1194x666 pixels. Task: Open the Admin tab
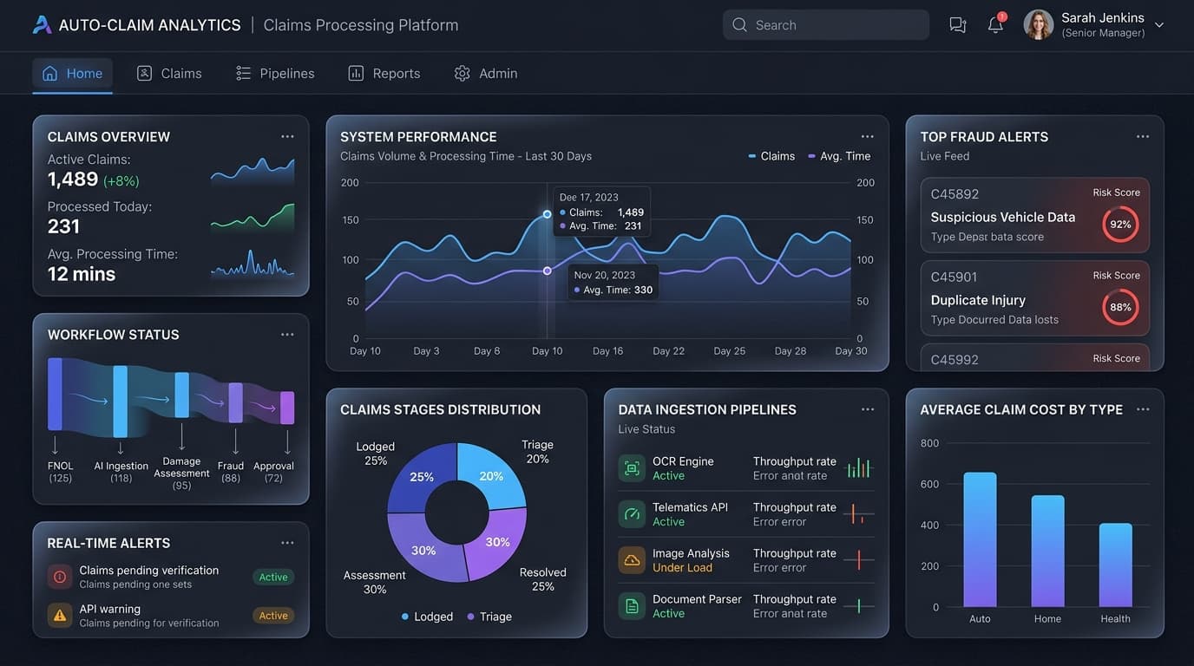coord(486,74)
